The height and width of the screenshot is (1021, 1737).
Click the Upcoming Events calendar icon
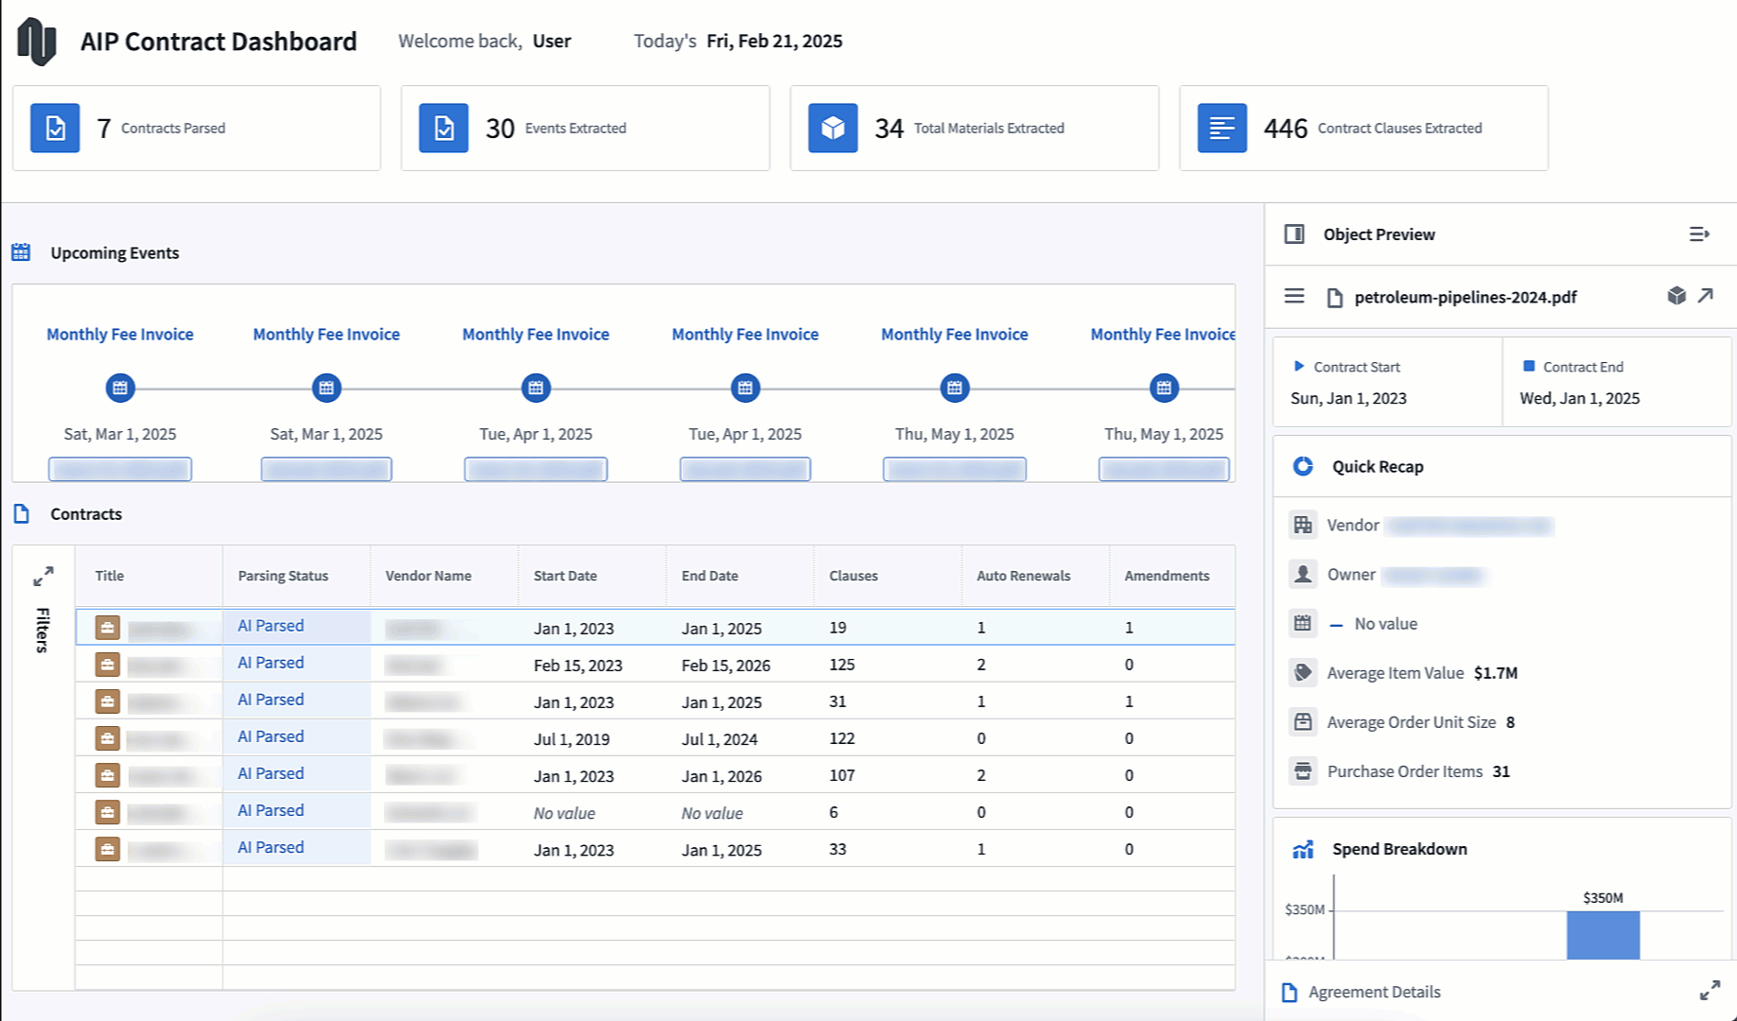coord(21,252)
